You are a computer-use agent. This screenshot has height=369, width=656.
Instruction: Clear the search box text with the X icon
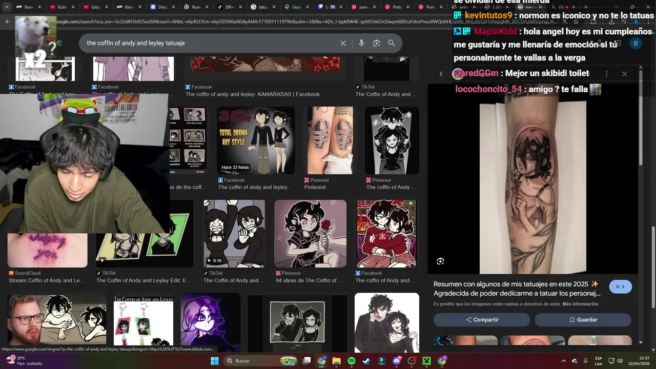[343, 43]
